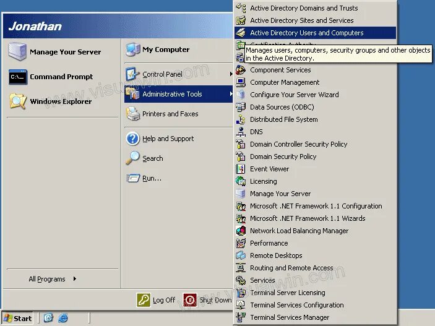This screenshot has height=326, width=435.
Task: Expand the Control Panel submenu arrow
Action: pos(231,74)
